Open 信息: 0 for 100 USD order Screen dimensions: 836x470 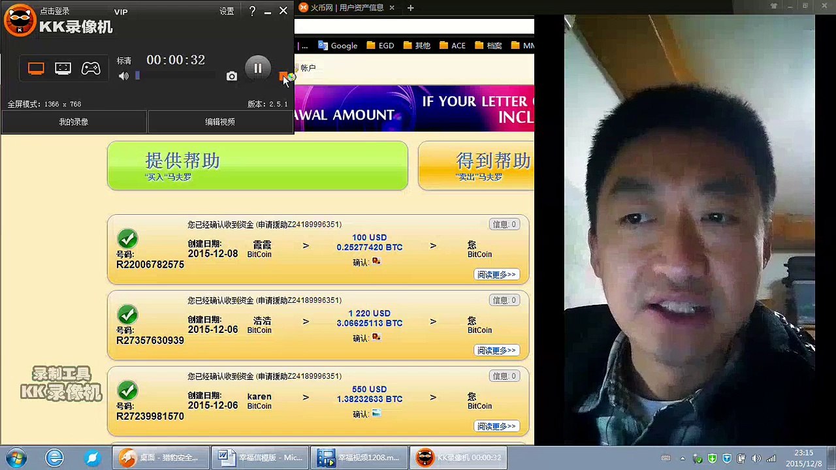pos(504,225)
